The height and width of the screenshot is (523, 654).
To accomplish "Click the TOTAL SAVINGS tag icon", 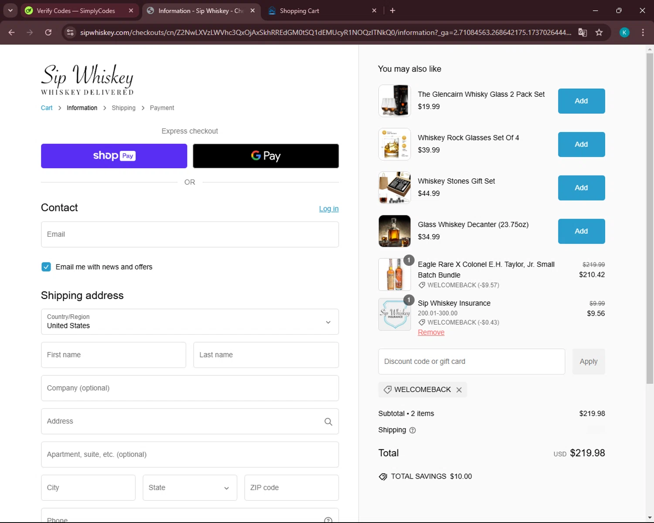I will (383, 477).
